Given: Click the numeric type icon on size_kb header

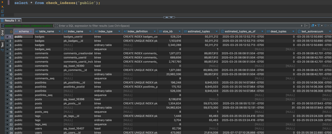Looking at the screenshot, I should [x=160, y=31].
